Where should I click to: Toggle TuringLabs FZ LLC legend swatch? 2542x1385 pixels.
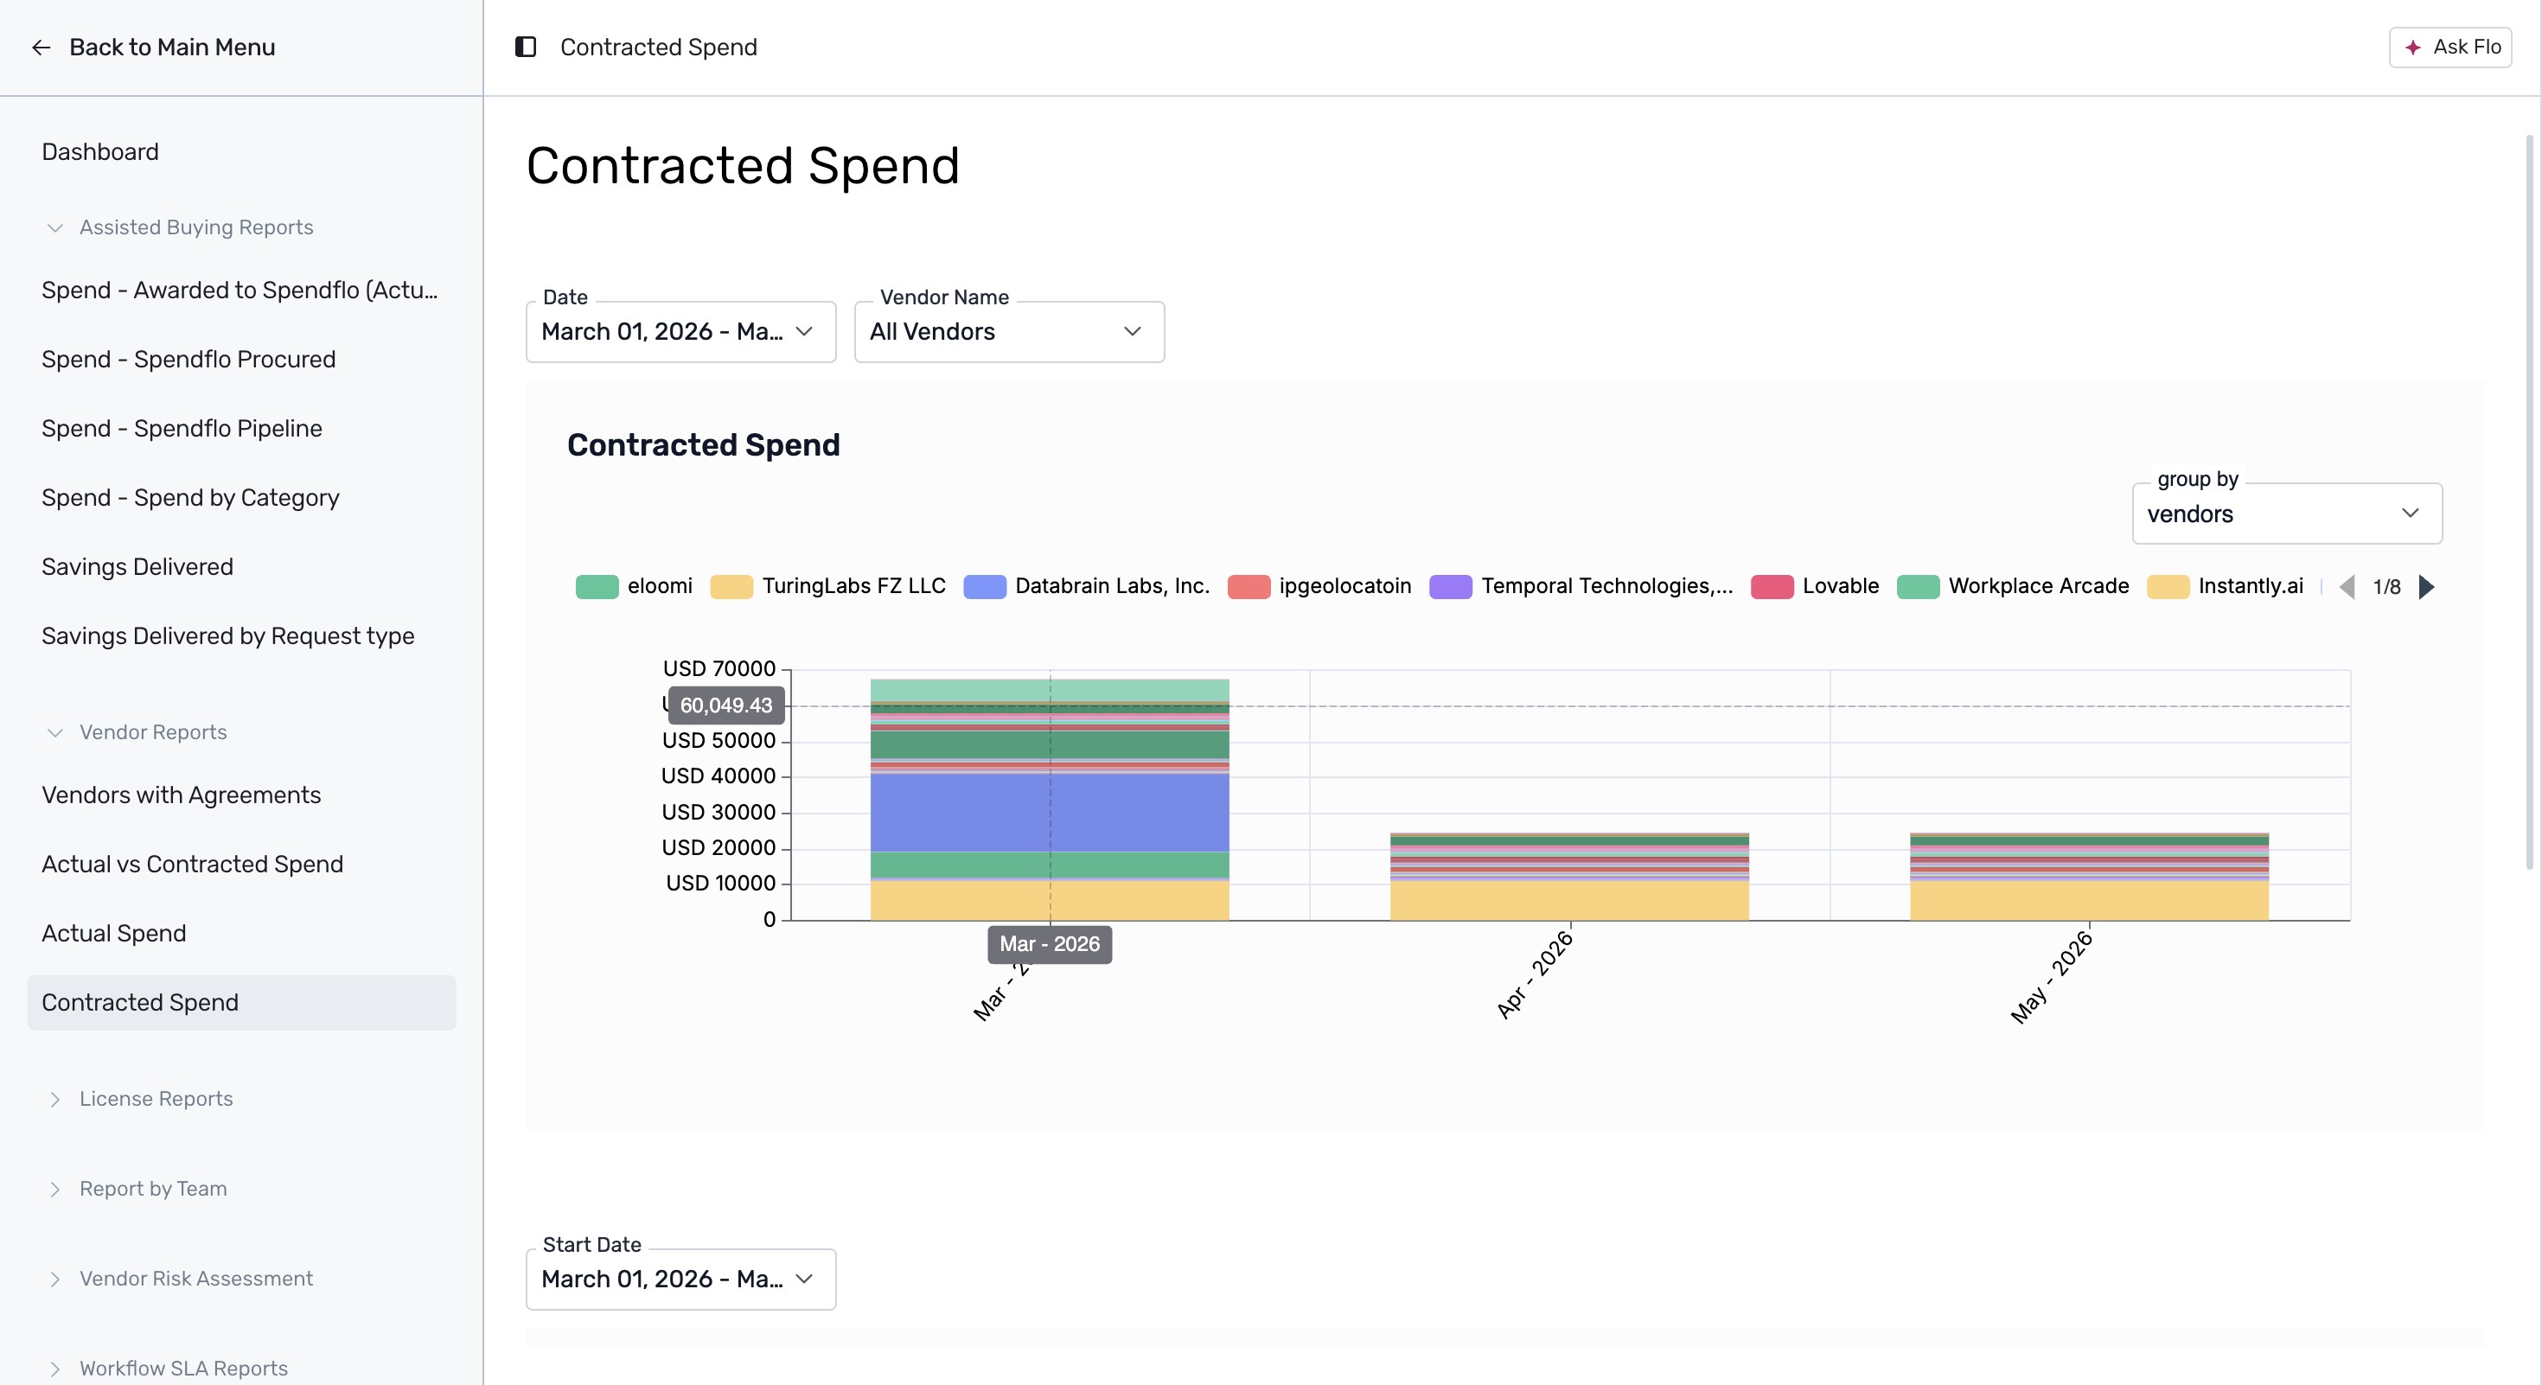click(731, 587)
